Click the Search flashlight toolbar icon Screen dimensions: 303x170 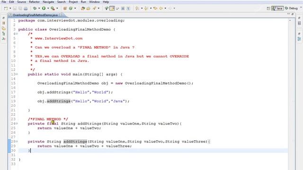click(x=94, y=8)
